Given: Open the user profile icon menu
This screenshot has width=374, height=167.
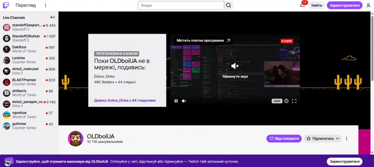Looking at the screenshot, I should click(368, 5).
